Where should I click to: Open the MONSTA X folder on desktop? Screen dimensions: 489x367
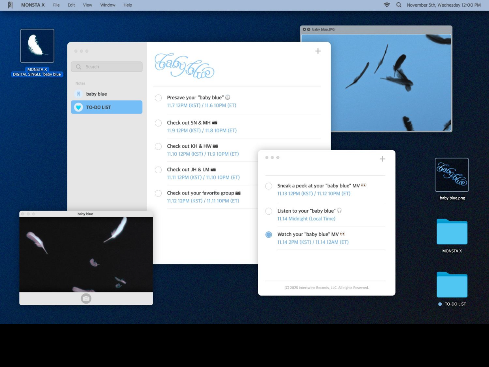coord(452,232)
